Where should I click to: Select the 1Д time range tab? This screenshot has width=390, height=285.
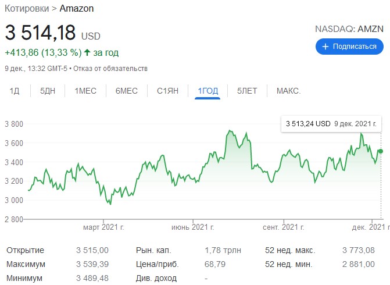[15, 91]
